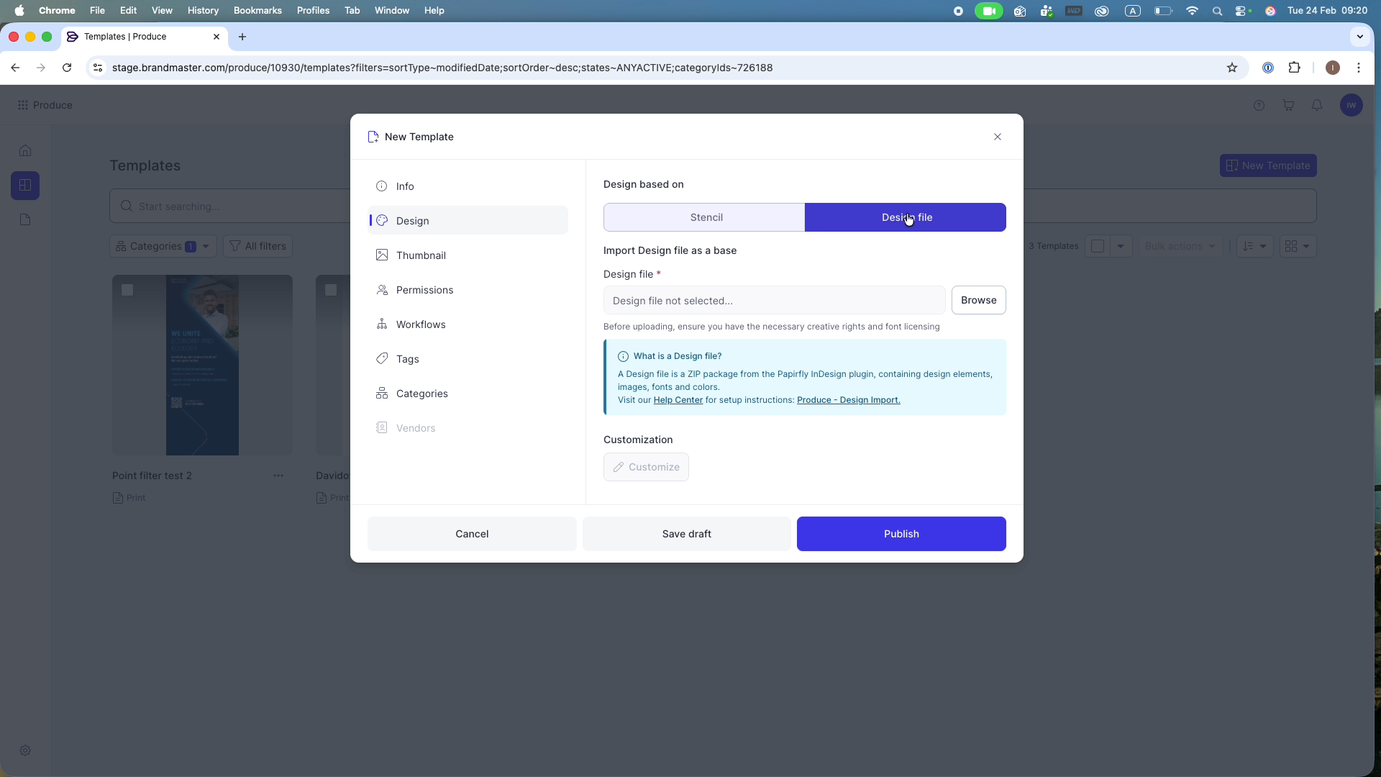The image size is (1381, 777).
Task: Open the shopping cart icon
Action: tap(1288, 105)
